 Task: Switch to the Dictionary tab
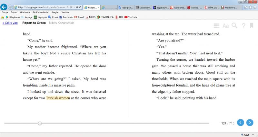coord(143,7)
